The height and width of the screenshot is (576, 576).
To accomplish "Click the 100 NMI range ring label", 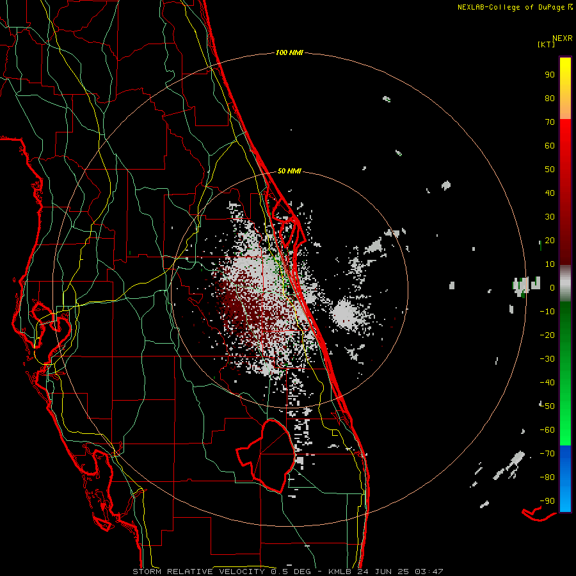I will pyautogui.click(x=289, y=52).
